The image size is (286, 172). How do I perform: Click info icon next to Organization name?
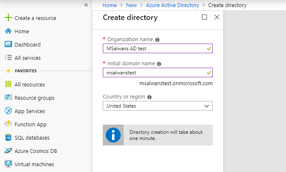157,40
